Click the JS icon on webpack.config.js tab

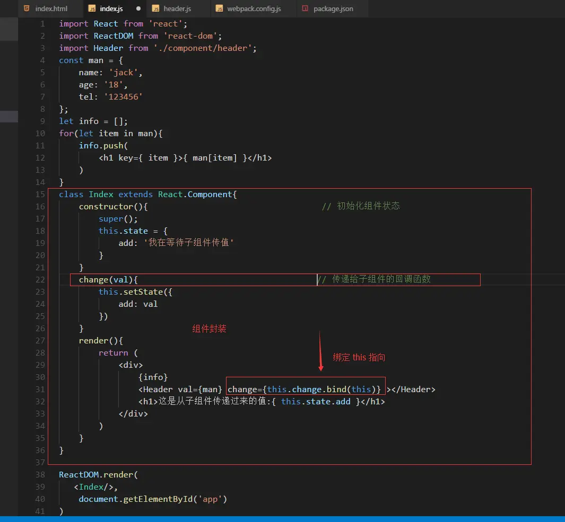coord(219,8)
